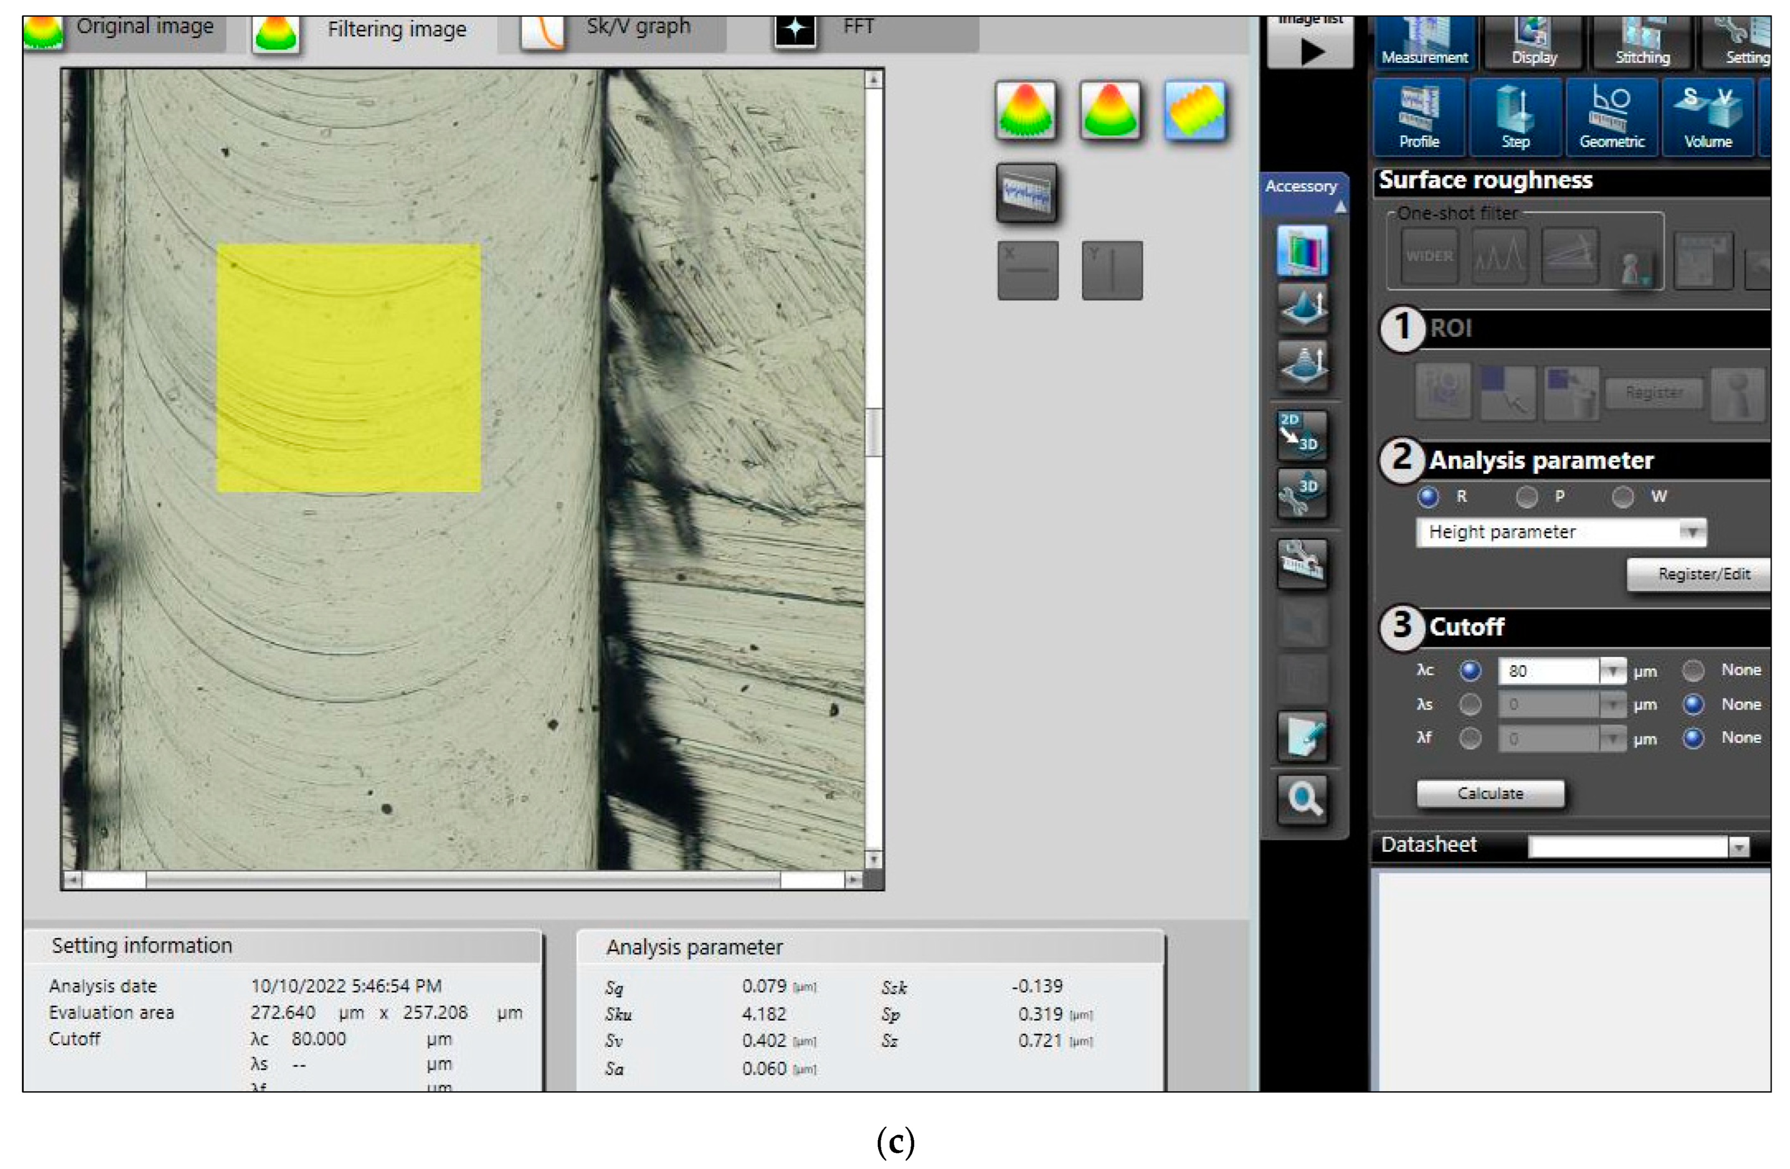Open the Step measurement tool
This screenshot has width=1790, height=1169.
tap(1515, 117)
